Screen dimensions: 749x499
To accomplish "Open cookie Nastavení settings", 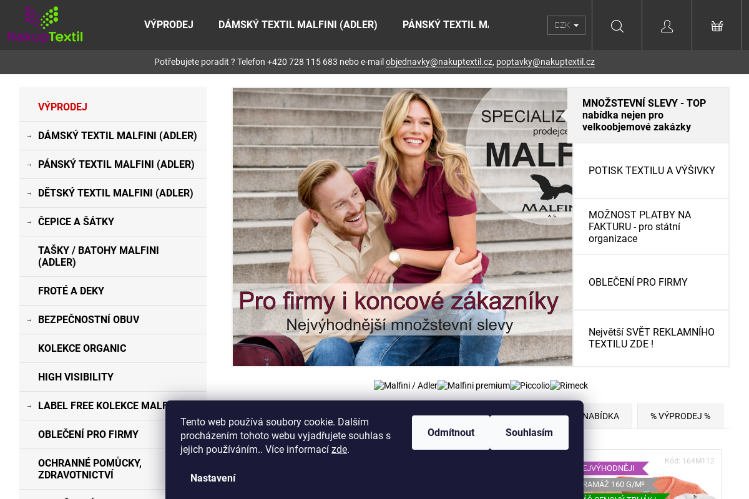I will click(213, 478).
